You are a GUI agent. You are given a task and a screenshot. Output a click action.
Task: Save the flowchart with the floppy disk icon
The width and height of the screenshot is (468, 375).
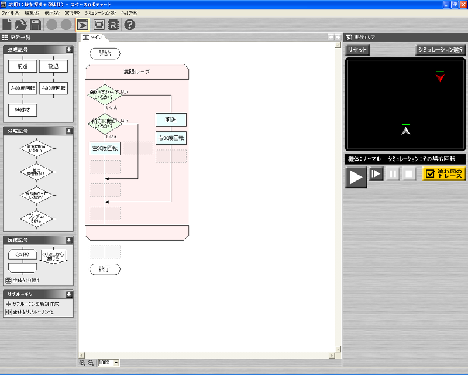click(x=36, y=25)
